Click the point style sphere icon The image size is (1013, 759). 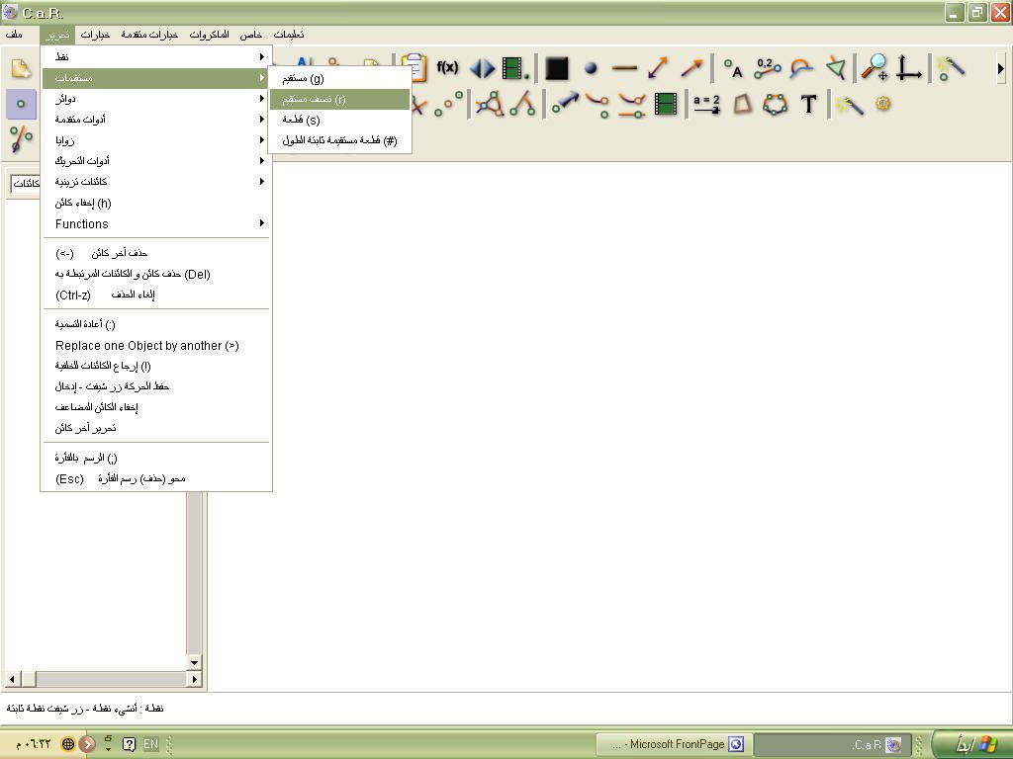[x=591, y=67]
